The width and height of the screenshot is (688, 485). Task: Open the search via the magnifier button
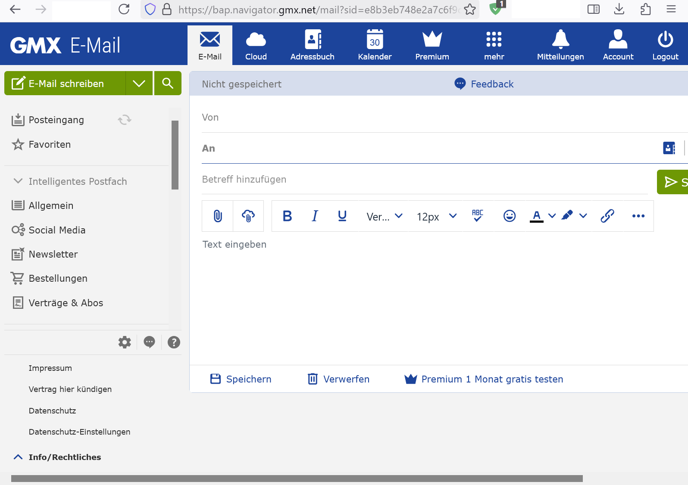(x=168, y=83)
